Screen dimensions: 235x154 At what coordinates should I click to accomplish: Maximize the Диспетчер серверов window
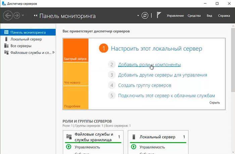click(x=217, y=3)
